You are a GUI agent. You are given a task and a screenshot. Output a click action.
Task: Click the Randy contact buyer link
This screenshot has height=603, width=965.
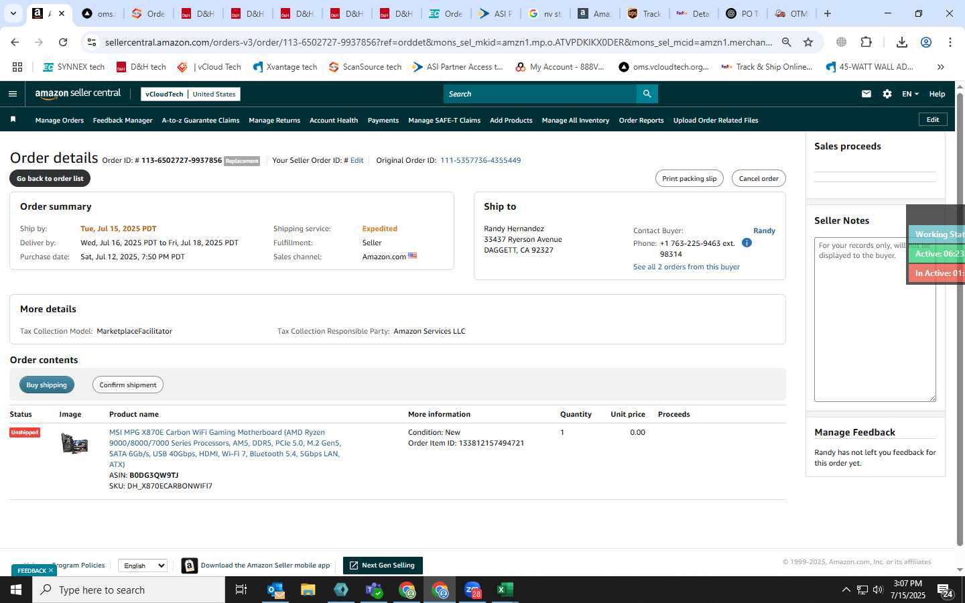pos(764,230)
